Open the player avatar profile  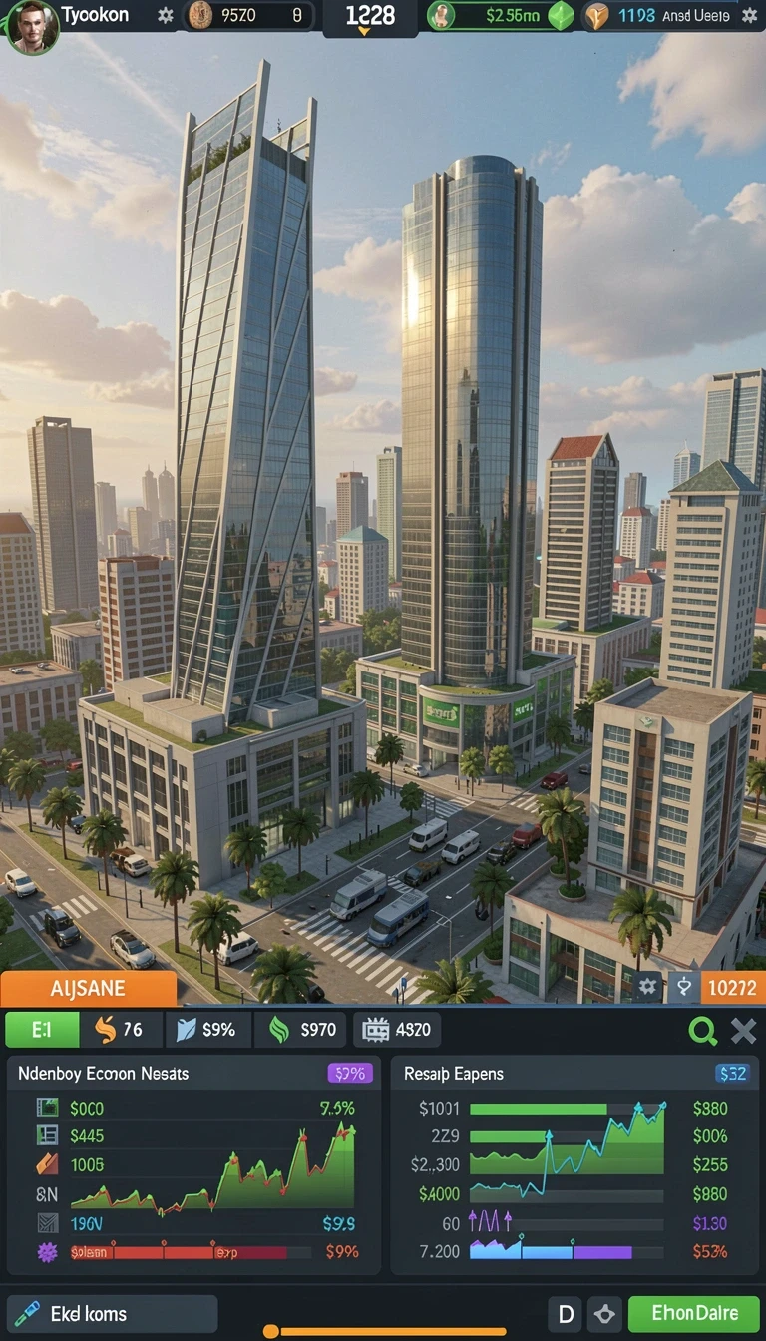click(32, 25)
